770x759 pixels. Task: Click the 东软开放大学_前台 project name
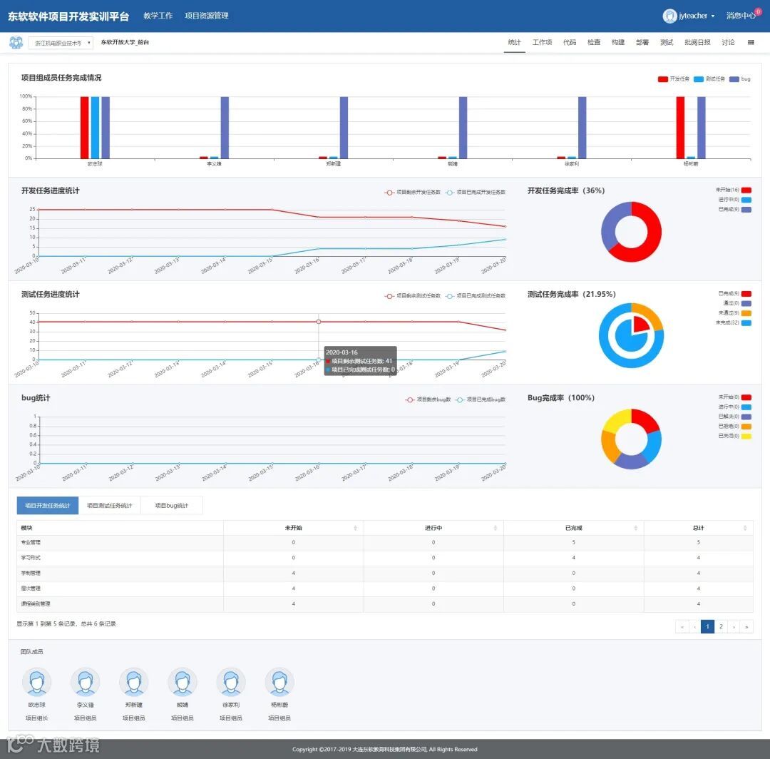pyautogui.click(x=125, y=43)
